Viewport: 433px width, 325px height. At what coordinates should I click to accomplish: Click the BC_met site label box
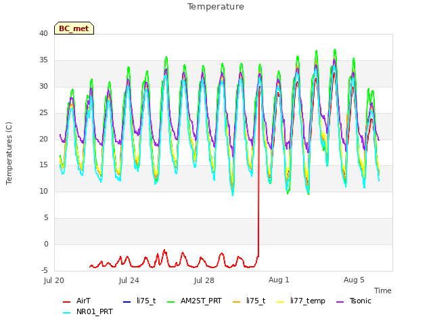tap(74, 28)
